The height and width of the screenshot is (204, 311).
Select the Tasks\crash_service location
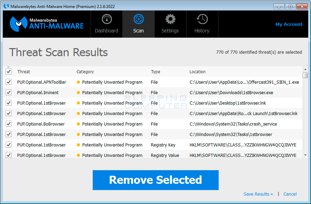pyautogui.click(x=233, y=124)
